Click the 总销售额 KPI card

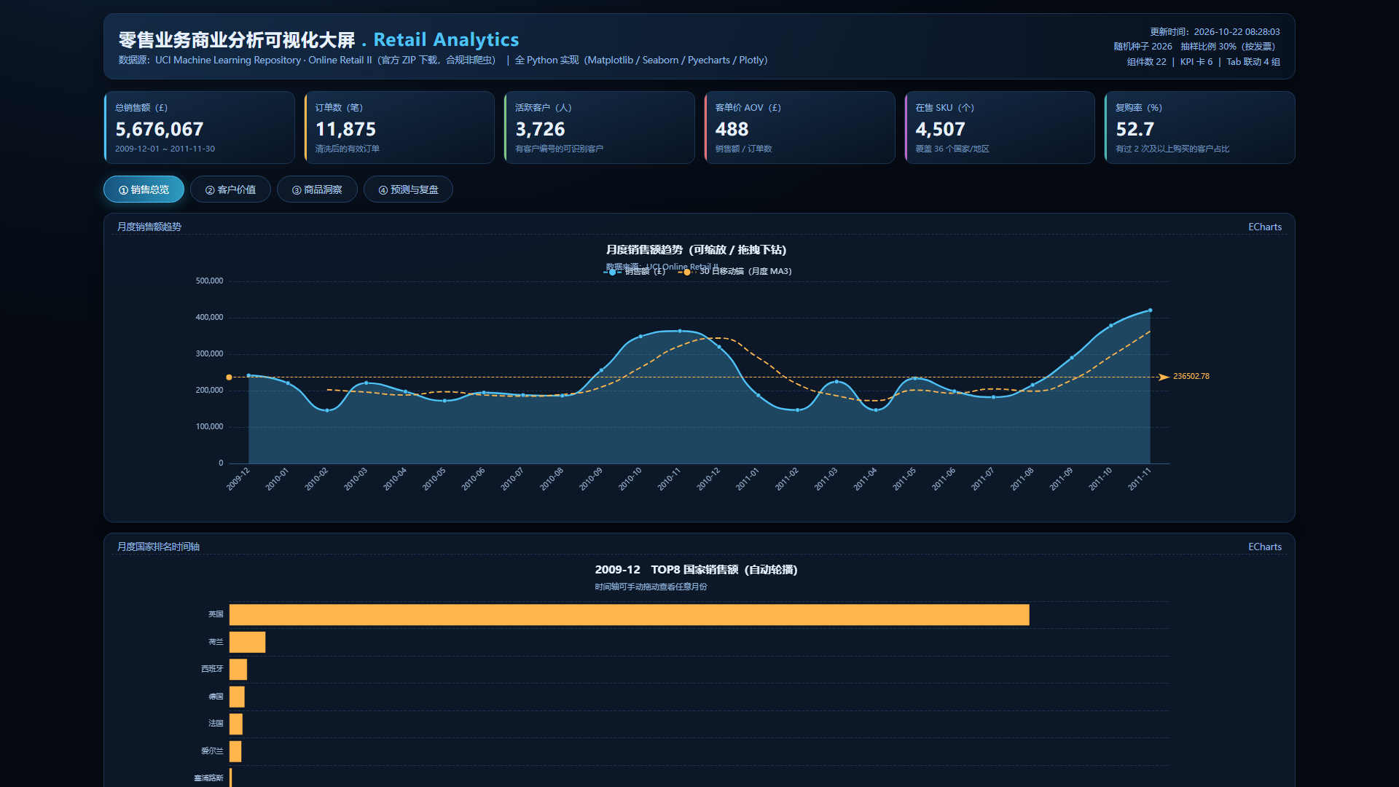point(200,128)
